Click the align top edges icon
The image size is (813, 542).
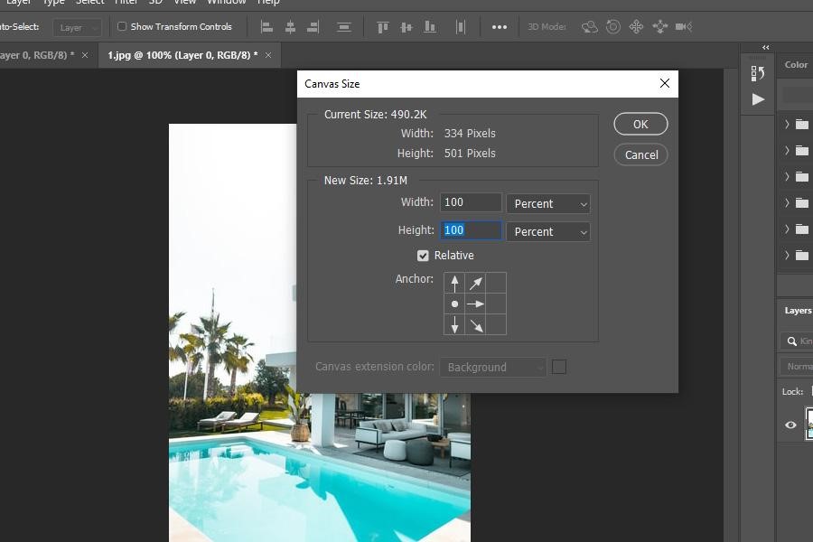click(x=382, y=27)
